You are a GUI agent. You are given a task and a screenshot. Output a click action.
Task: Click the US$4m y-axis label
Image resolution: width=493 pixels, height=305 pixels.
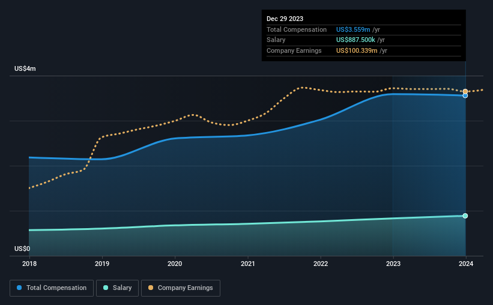coord(25,68)
